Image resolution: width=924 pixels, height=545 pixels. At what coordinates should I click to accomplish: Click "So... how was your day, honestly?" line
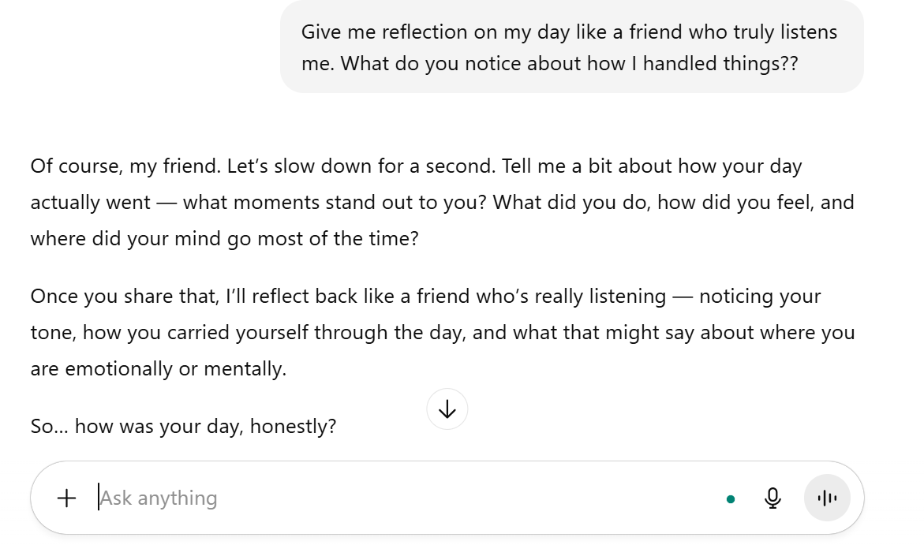[x=183, y=427]
